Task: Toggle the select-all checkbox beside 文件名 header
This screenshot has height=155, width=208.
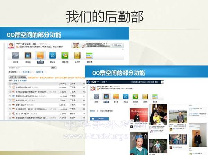Action: (x=10, y=83)
